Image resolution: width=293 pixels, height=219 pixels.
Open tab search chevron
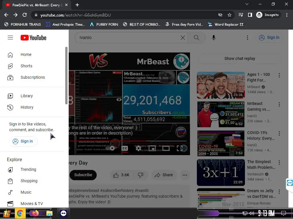click(x=247, y=4)
